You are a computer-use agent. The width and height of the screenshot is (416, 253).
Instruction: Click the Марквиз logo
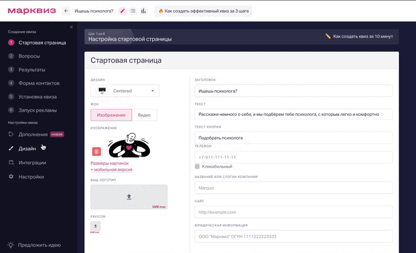pyautogui.click(x=32, y=11)
